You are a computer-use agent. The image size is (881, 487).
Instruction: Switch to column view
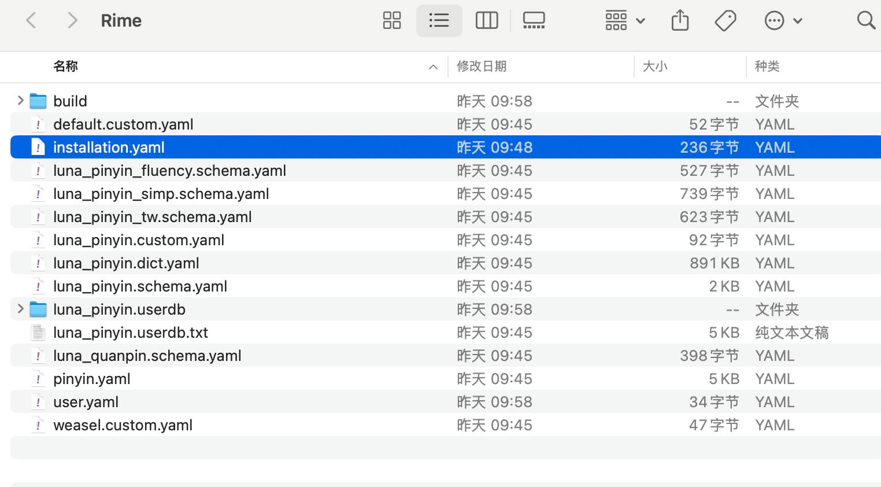(487, 21)
